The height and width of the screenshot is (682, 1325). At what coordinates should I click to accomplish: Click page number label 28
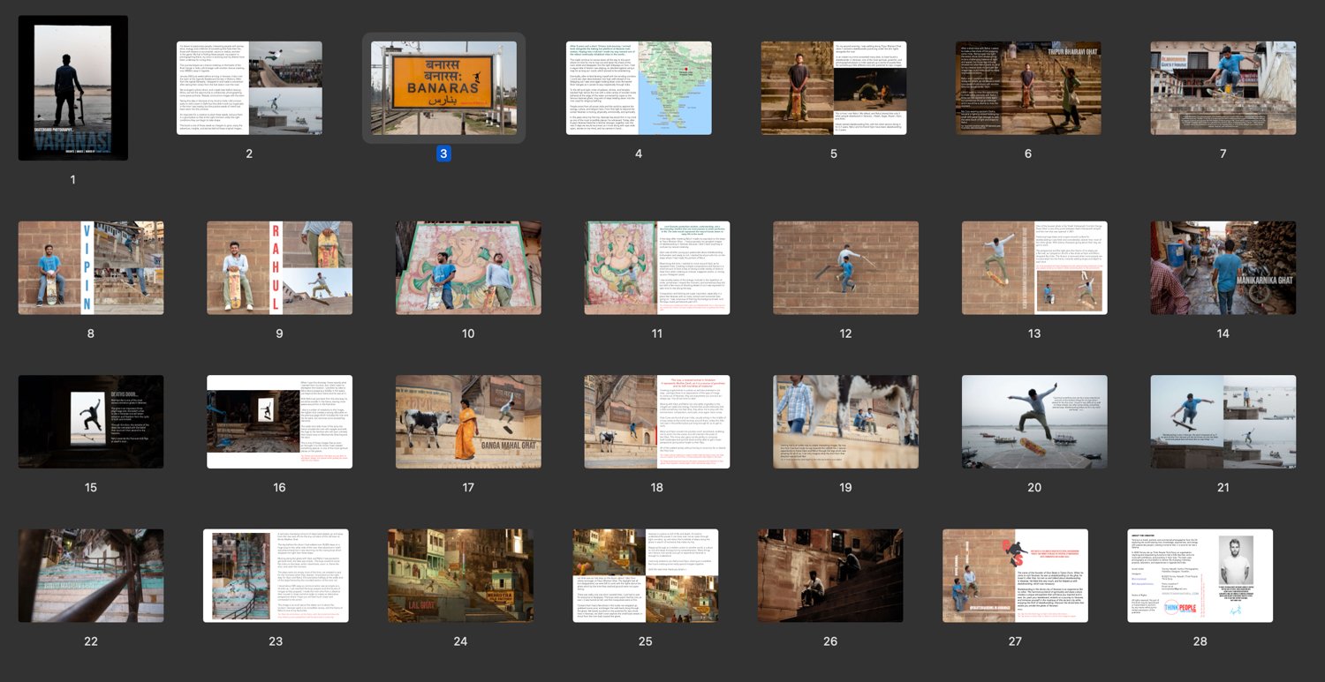coord(1200,641)
